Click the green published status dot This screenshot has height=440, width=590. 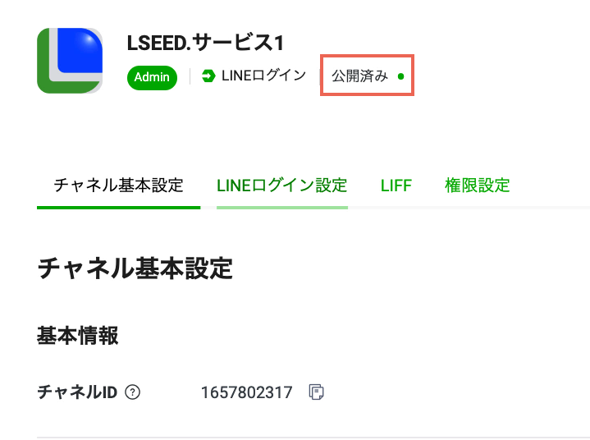click(400, 76)
